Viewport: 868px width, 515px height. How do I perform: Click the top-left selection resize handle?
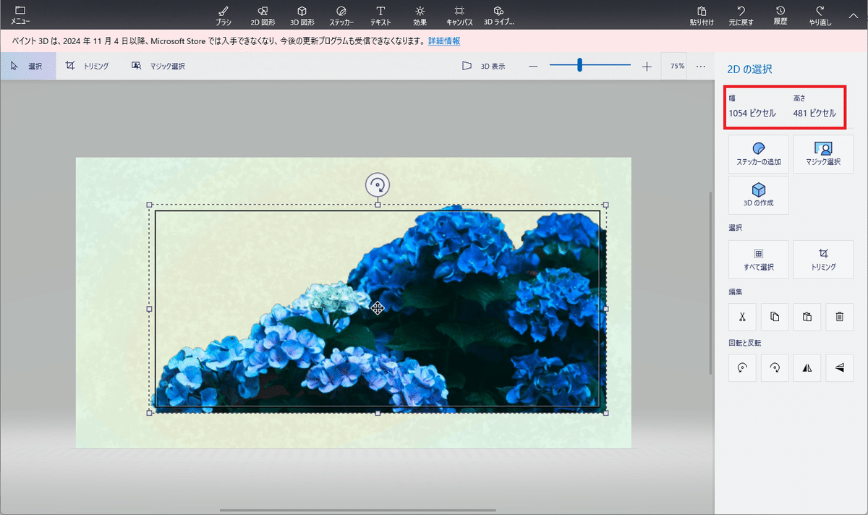[x=150, y=205]
